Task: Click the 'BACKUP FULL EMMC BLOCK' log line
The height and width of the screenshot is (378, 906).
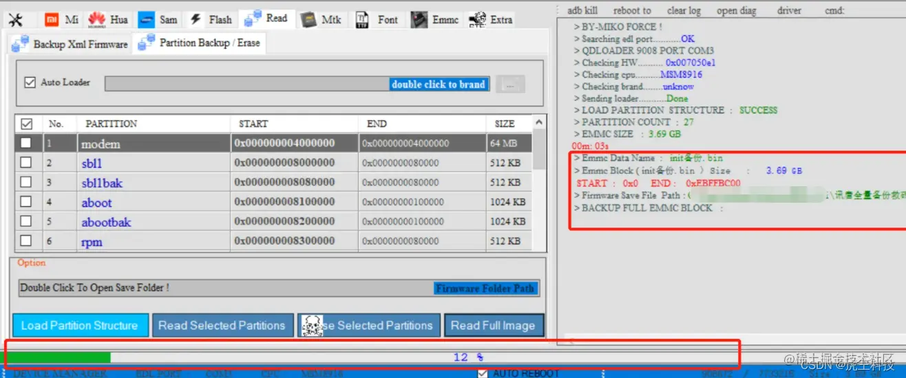Action: [649, 208]
